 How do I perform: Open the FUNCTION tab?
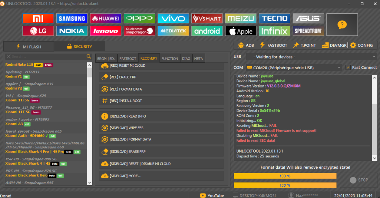[170, 59]
